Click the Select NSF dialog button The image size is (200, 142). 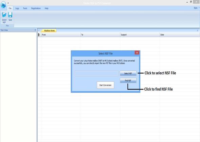[x=128, y=73]
